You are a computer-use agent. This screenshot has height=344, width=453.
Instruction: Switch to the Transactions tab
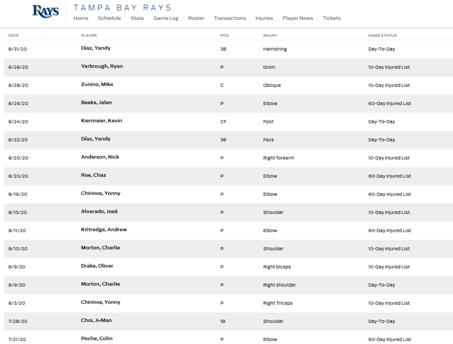[x=230, y=18]
